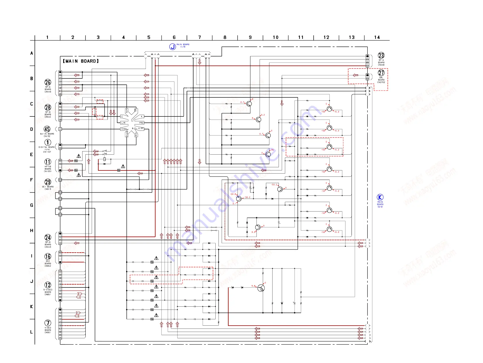Click the CN952 connector label

[x=48, y=266]
